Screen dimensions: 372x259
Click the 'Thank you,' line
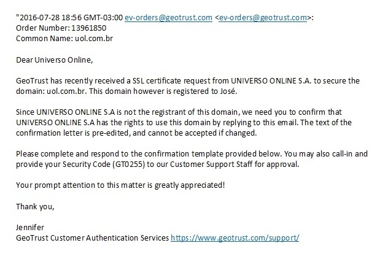(x=35, y=207)
